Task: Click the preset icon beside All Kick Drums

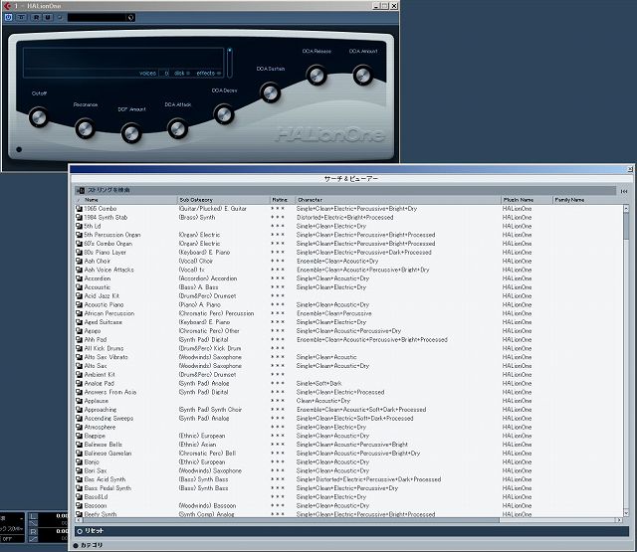Action: (x=80, y=348)
